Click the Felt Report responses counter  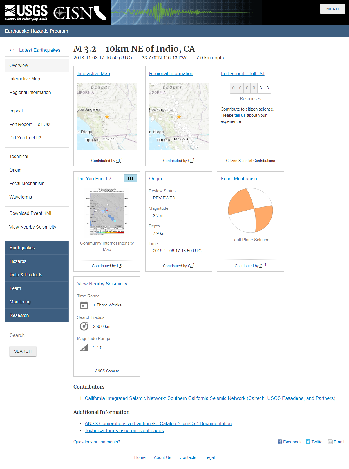click(x=250, y=88)
